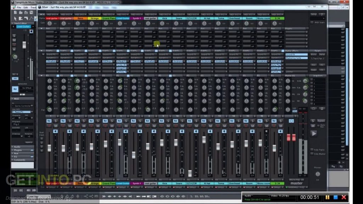
Task: Open the Edit menu
Action: (26, 7)
